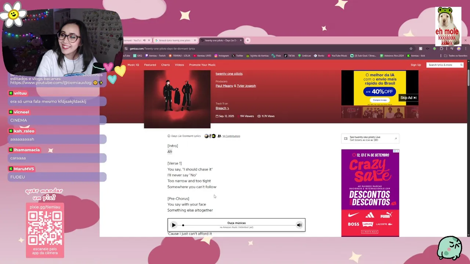Open the TikTok bookmark
Screen dimensions: 470x264
click(289, 56)
